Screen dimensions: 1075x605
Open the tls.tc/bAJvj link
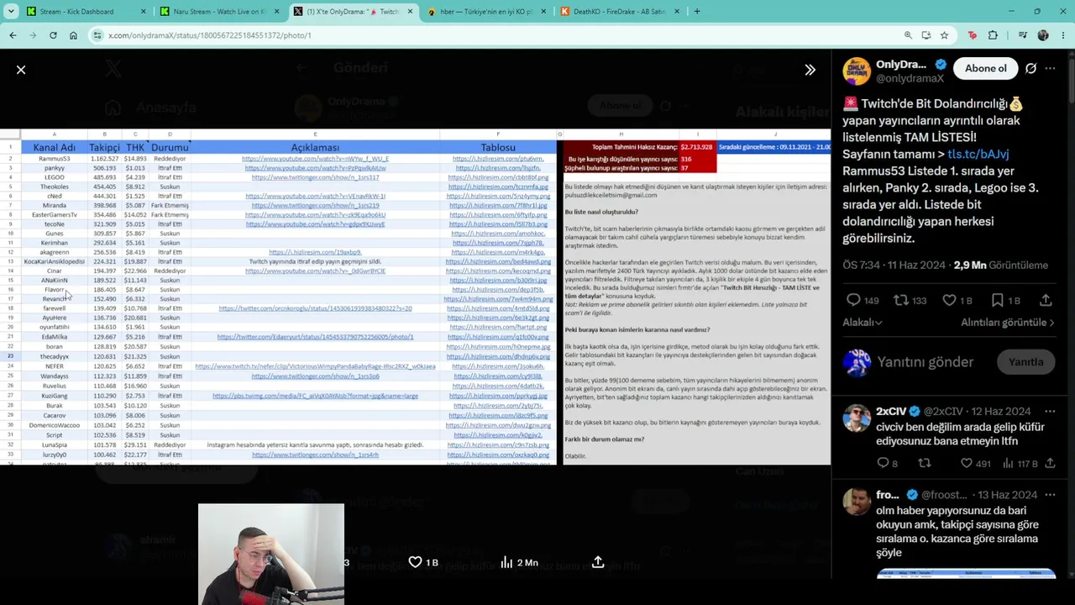(978, 155)
